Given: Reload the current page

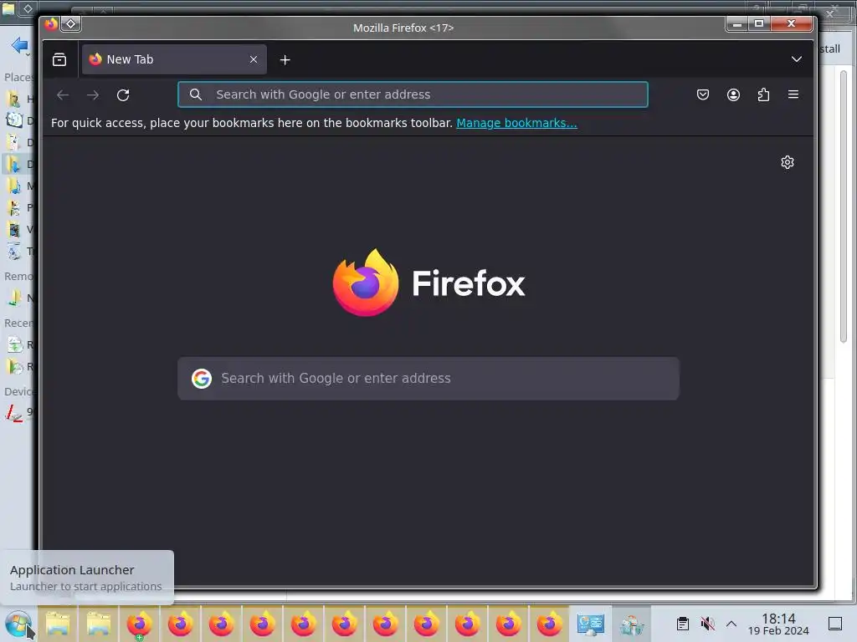Looking at the screenshot, I should pyautogui.click(x=123, y=95).
